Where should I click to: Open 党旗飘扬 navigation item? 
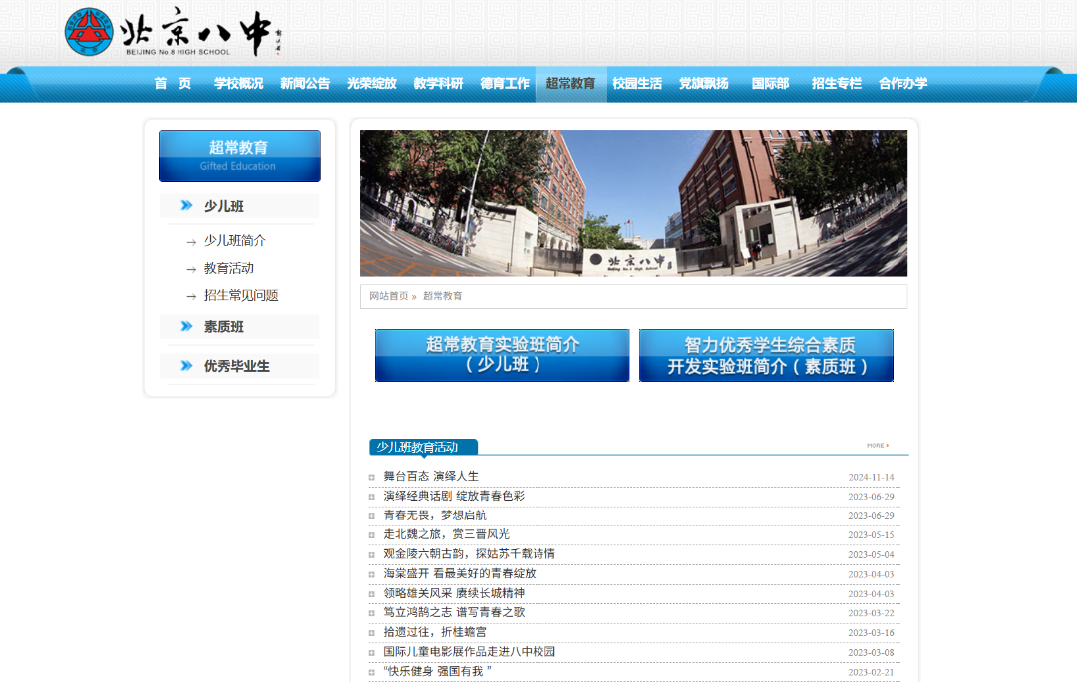click(x=704, y=83)
